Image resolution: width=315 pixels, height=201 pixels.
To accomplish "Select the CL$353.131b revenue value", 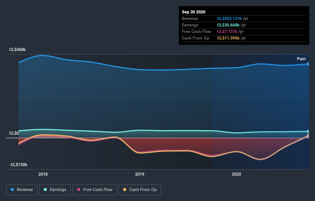I will [x=229, y=18].
